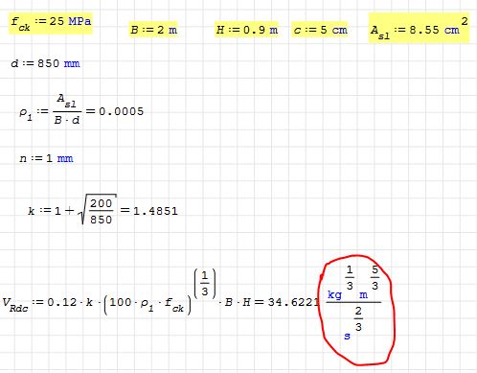Click the one-third exponent in parentheses
Viewport: 477px width, 373px height.
pos(205,283)
